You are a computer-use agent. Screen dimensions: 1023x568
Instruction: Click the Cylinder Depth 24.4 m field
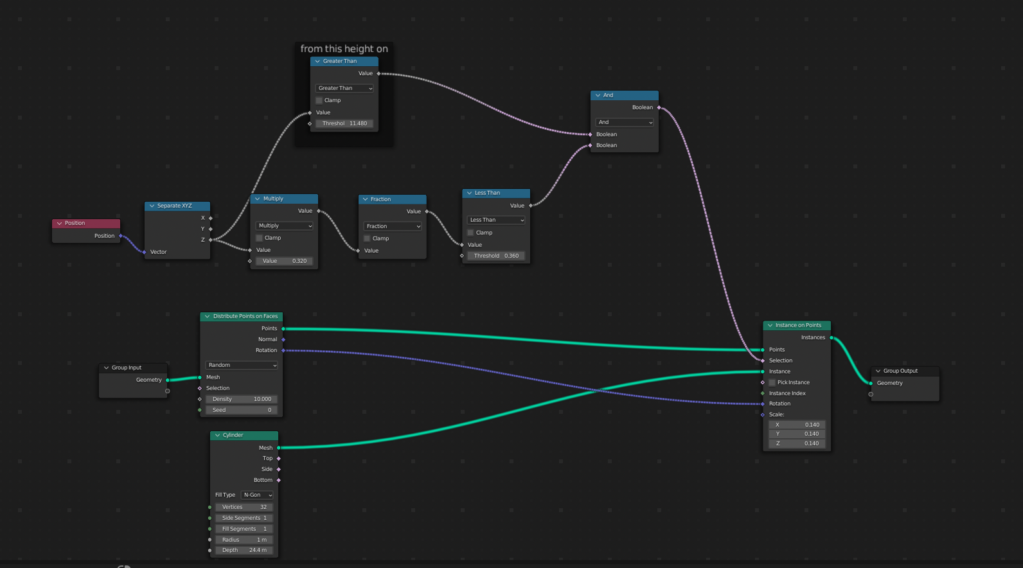click(244, 551)
